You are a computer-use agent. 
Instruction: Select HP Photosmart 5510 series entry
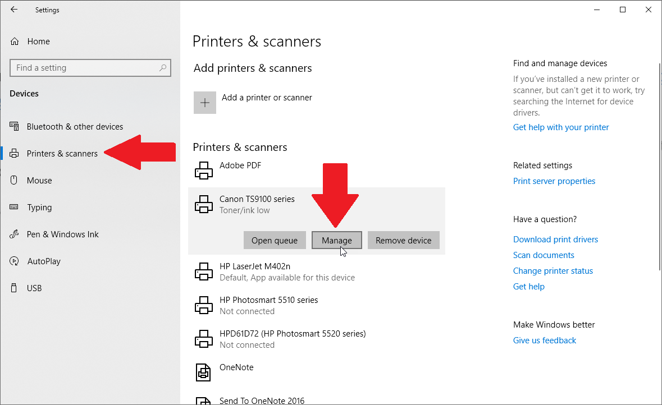click(317, 306)
